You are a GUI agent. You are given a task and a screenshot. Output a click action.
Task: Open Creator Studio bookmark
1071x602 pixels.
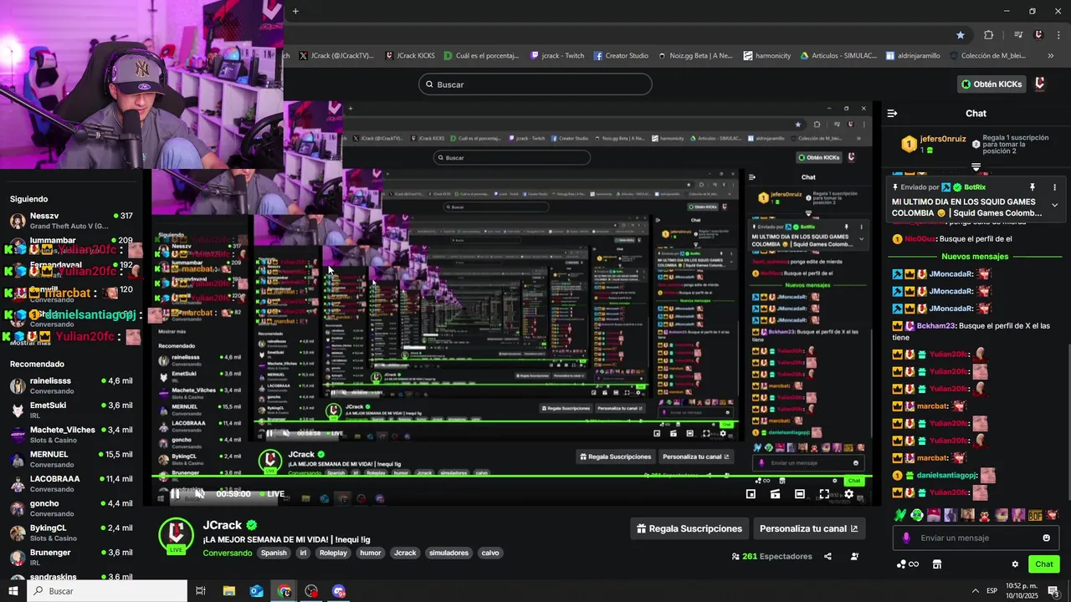pos(621,56)
